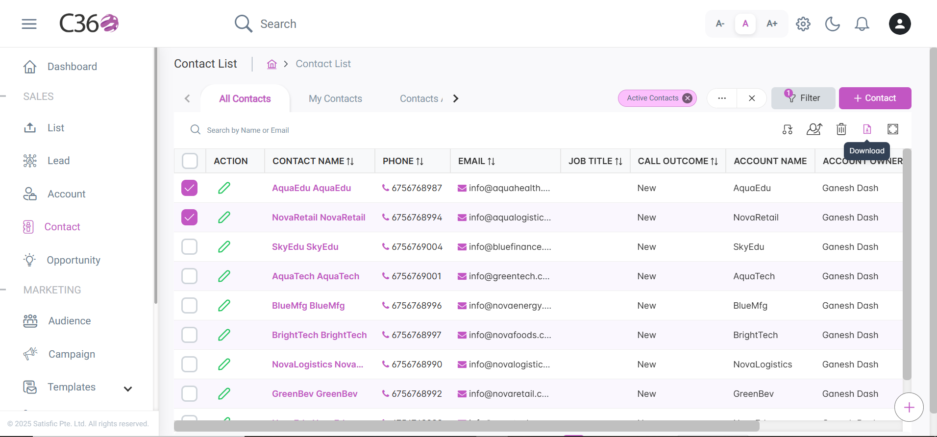Check the BrightTech row checkbox
The image size is (937, 437).
tap(190, 335)
